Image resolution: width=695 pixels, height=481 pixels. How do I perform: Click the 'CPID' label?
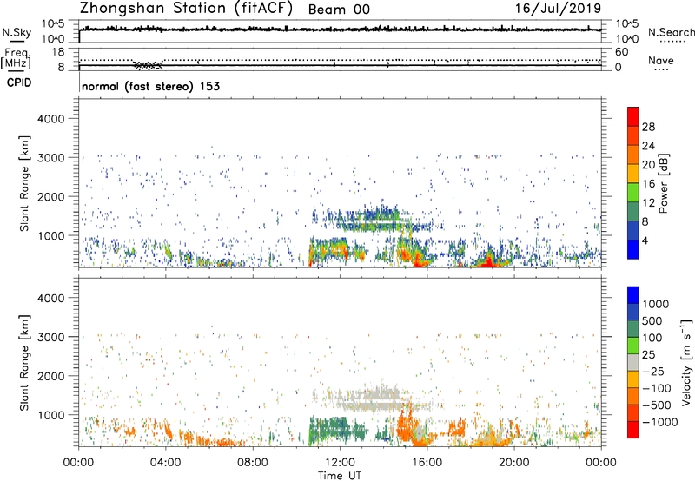pyautogui.click(x=19, y=82)
